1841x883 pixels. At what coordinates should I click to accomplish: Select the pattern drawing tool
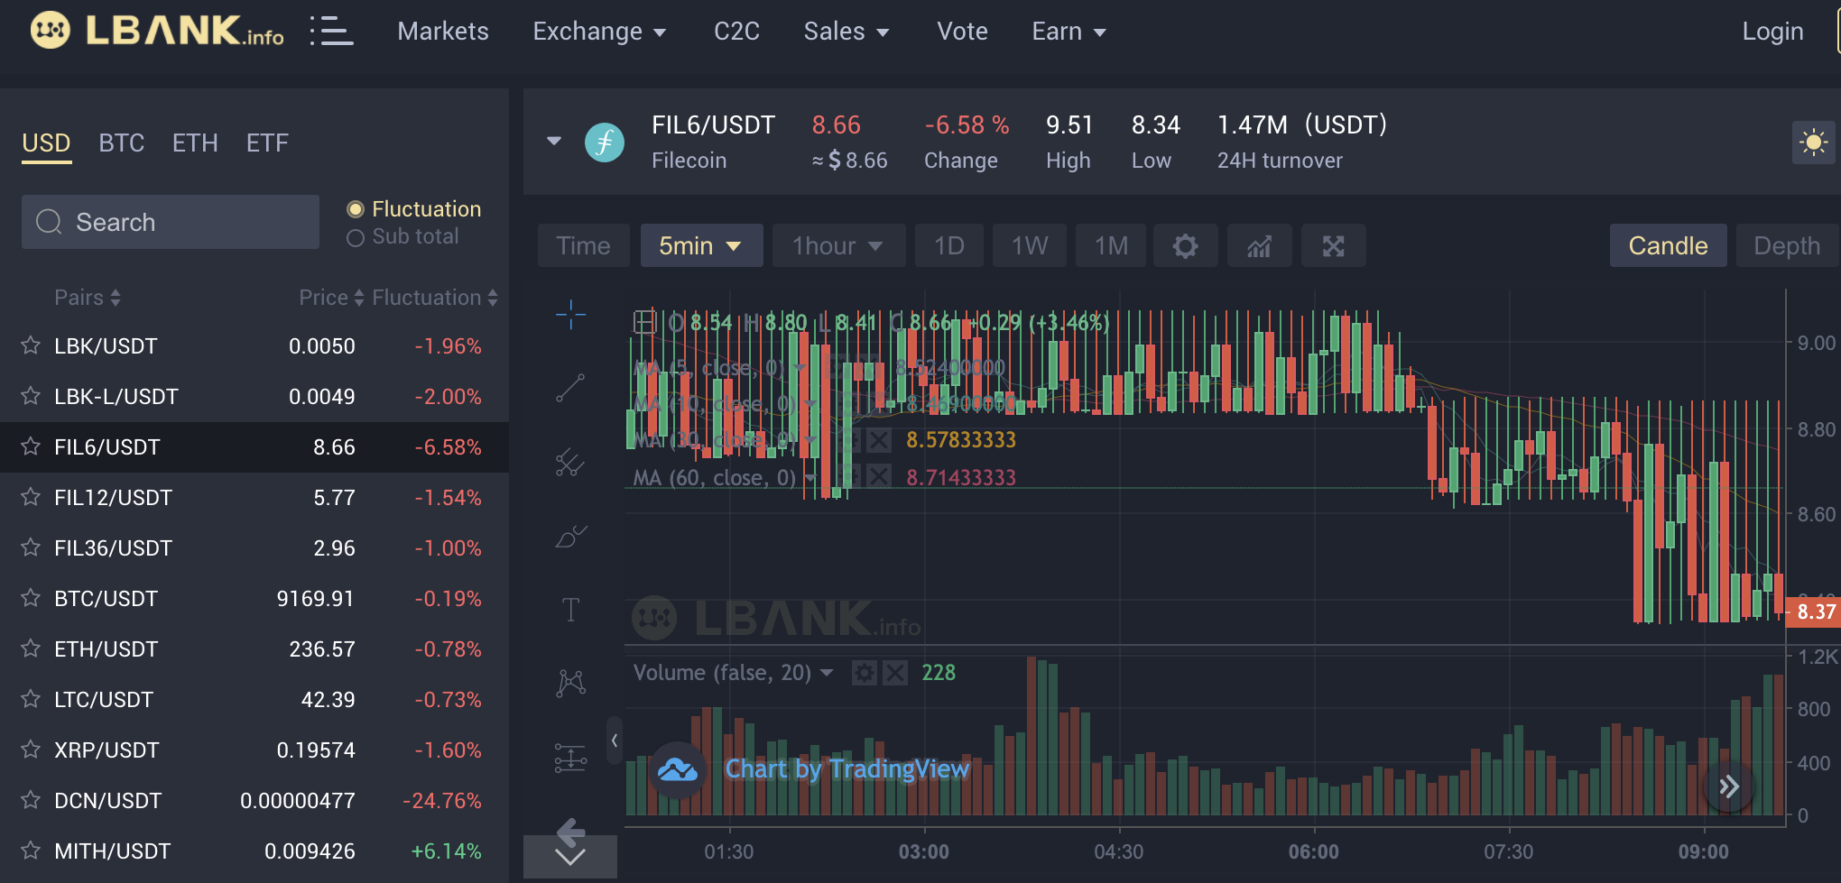tap(570, 683)
